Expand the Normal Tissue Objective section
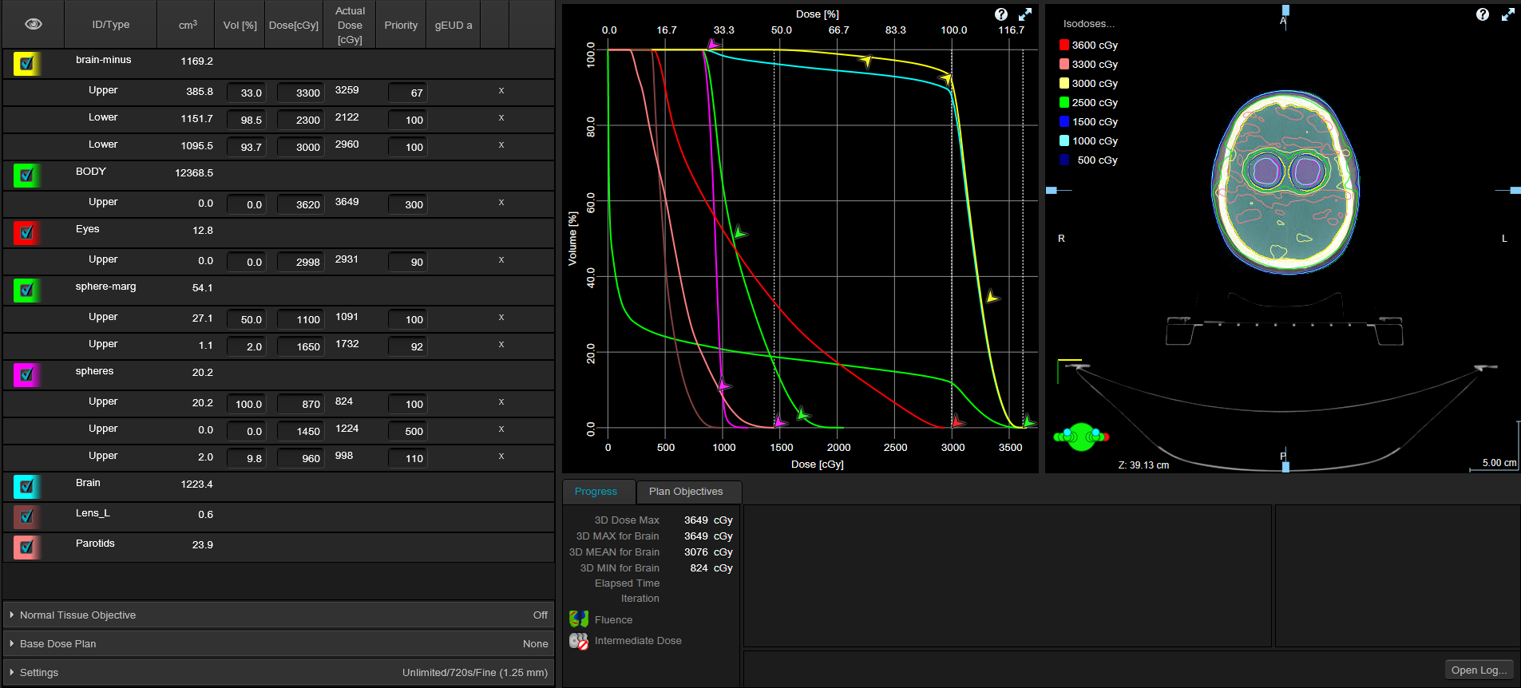Viewport: 1521px width, 688px height. (279, 615)
